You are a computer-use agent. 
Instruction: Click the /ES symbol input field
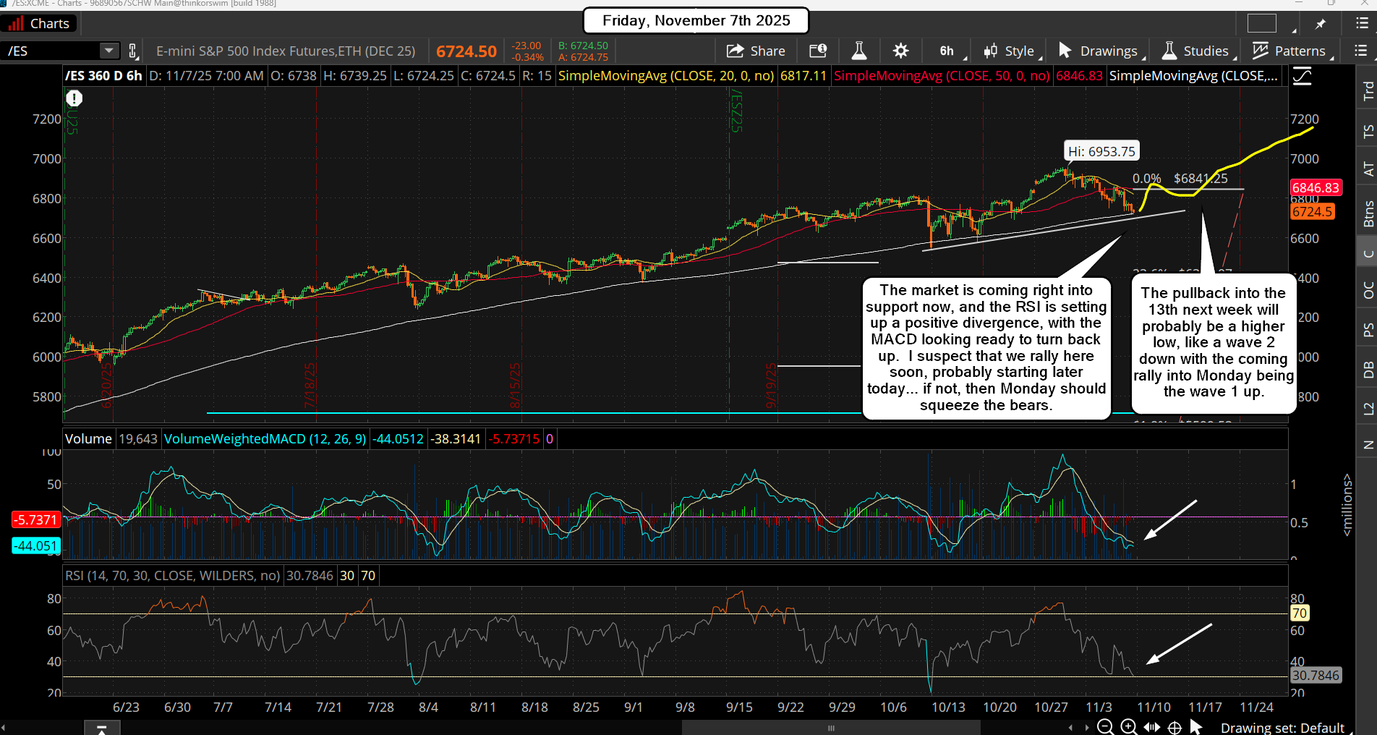(51, 51)
